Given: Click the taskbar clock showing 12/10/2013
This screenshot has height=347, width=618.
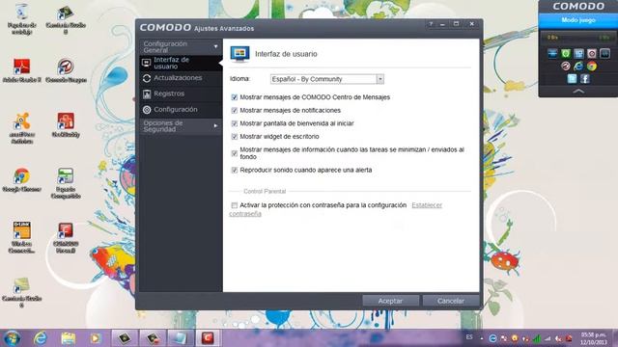Looking at the screenshot, I should tap(594, 338).
